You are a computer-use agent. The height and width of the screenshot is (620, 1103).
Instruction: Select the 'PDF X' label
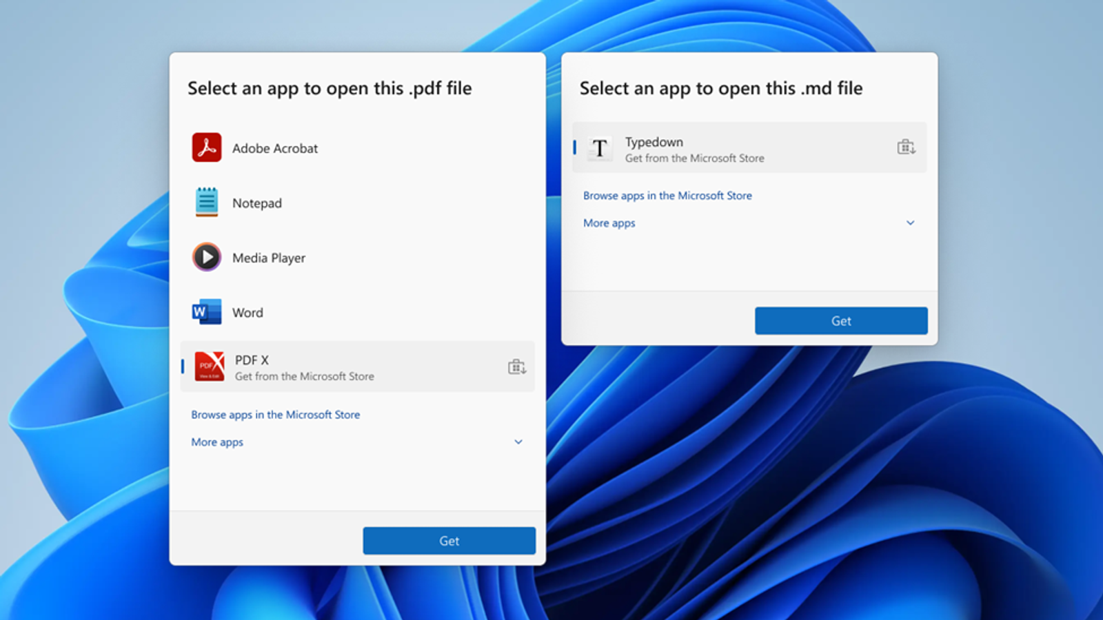(252, 360)
